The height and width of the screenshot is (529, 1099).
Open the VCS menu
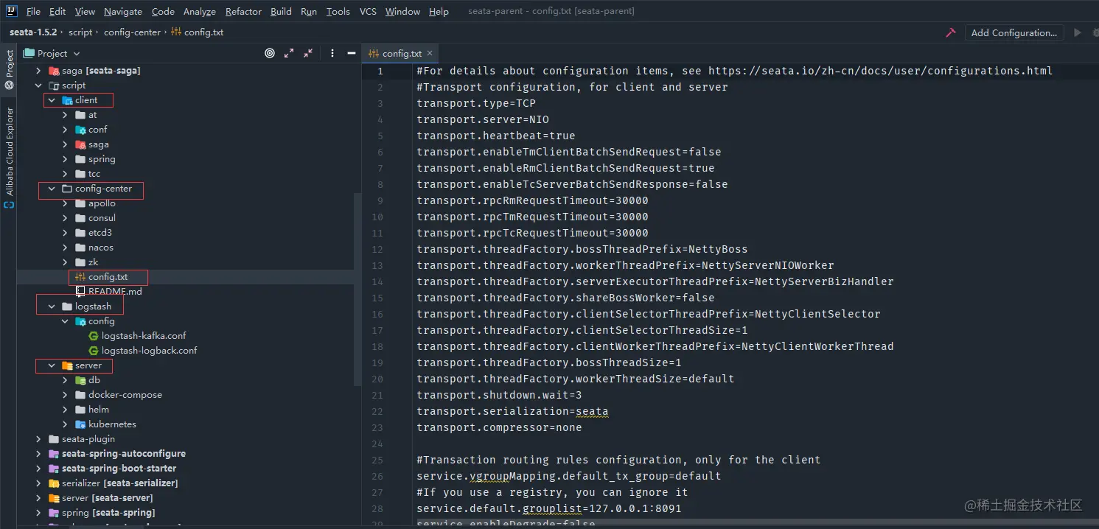tap(368, 11)
